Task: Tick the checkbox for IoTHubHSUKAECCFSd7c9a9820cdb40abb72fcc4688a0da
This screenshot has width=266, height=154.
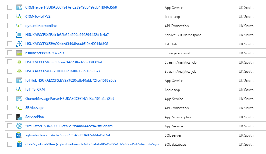Action: 10,80
